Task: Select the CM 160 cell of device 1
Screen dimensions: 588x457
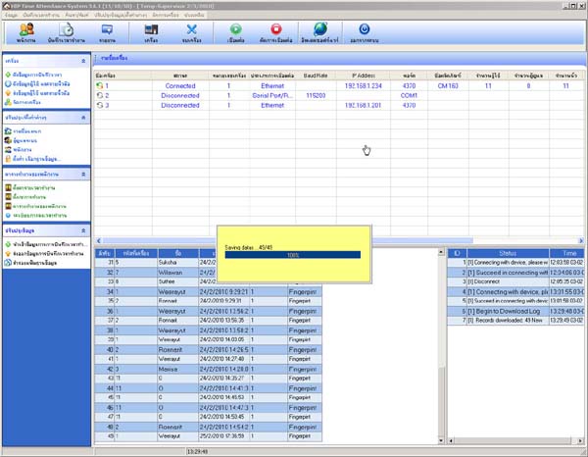Action: [x=448, y=86]
